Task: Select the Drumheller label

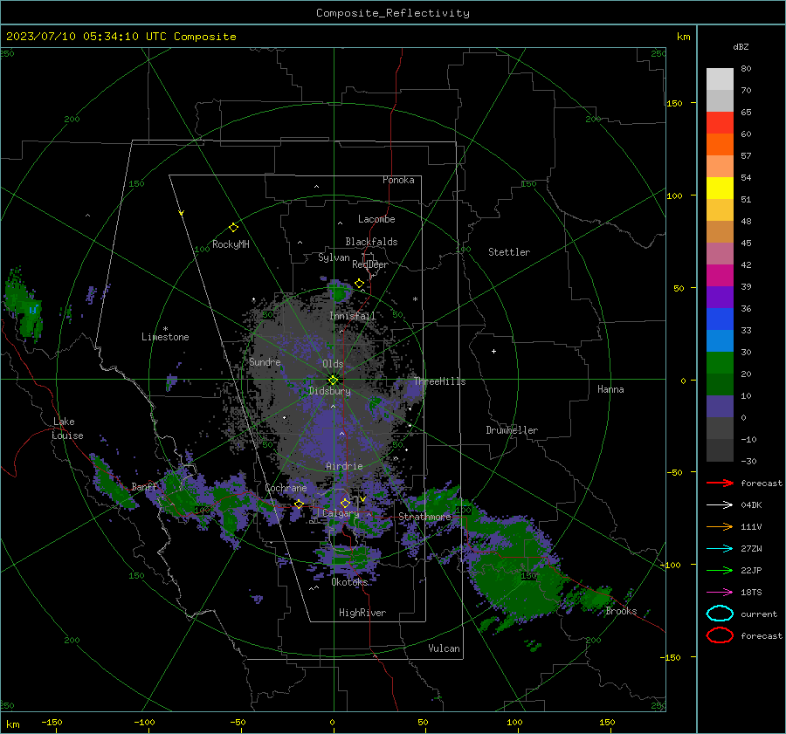Action: [x=512, y=430]
